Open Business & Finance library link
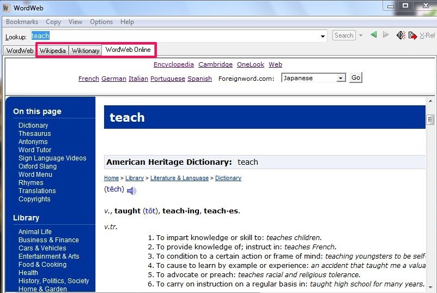437x293 pixels. (48, 240)
